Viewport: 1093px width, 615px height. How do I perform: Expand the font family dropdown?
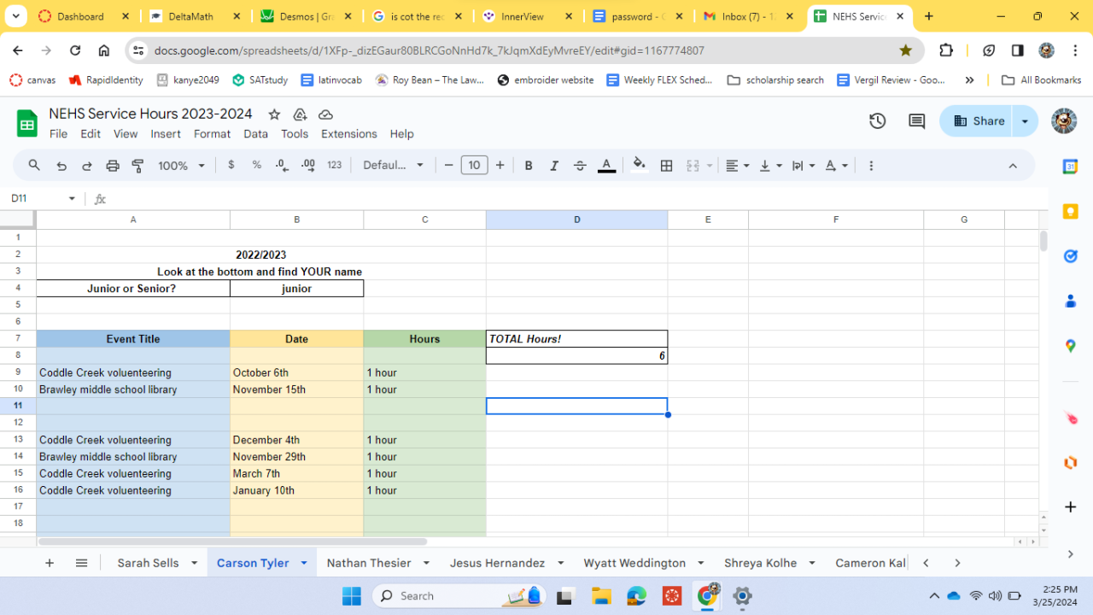[394, 166]
